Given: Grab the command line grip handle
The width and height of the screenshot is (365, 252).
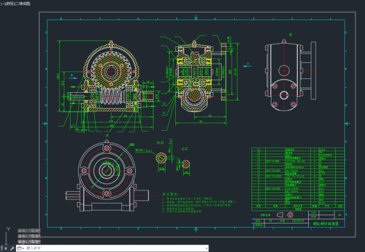Looking at the screenshot, I should click(1, 249).
